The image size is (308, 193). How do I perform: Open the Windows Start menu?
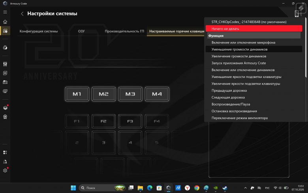(73, 188)
